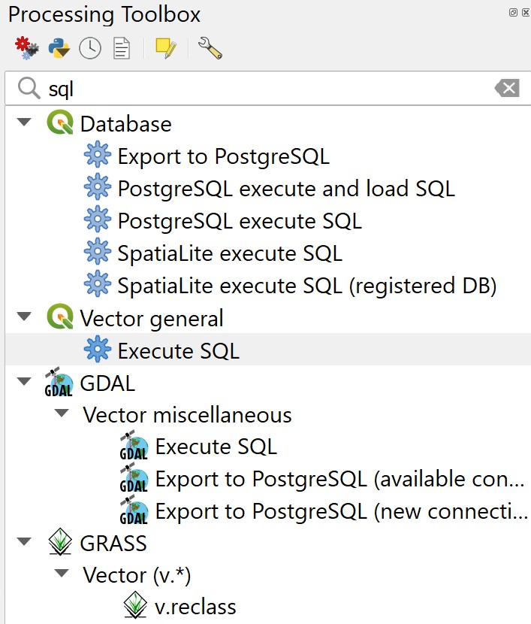531x624 pixels.
Task: Select SpatiaLite execute SQL (registered DB)
Action: pos(306,286)
